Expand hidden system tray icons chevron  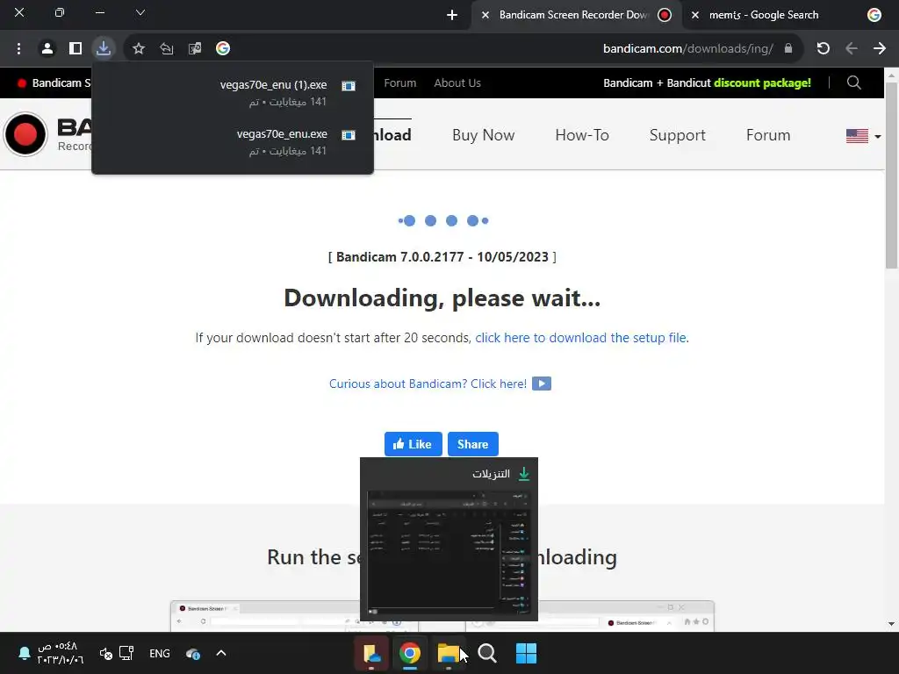pyautogui.click(x=220, y=653)
